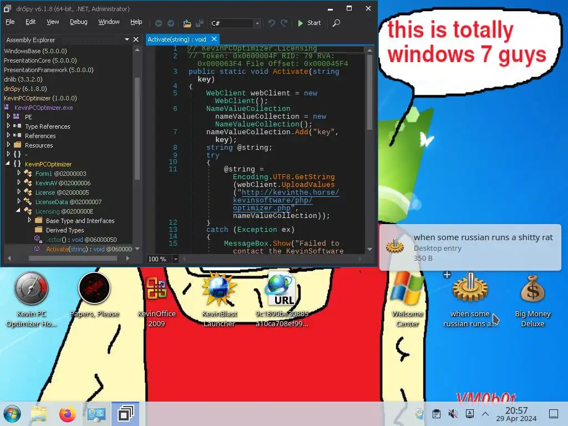Open the File menu
Viewport: 568px width, 426px height.
10,22
